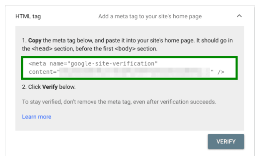
Task: Click the 'To stay verified' note
Action: (119, 102)
